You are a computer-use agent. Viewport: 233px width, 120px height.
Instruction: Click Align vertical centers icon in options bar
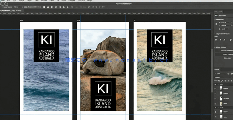[x=64, y=7]
